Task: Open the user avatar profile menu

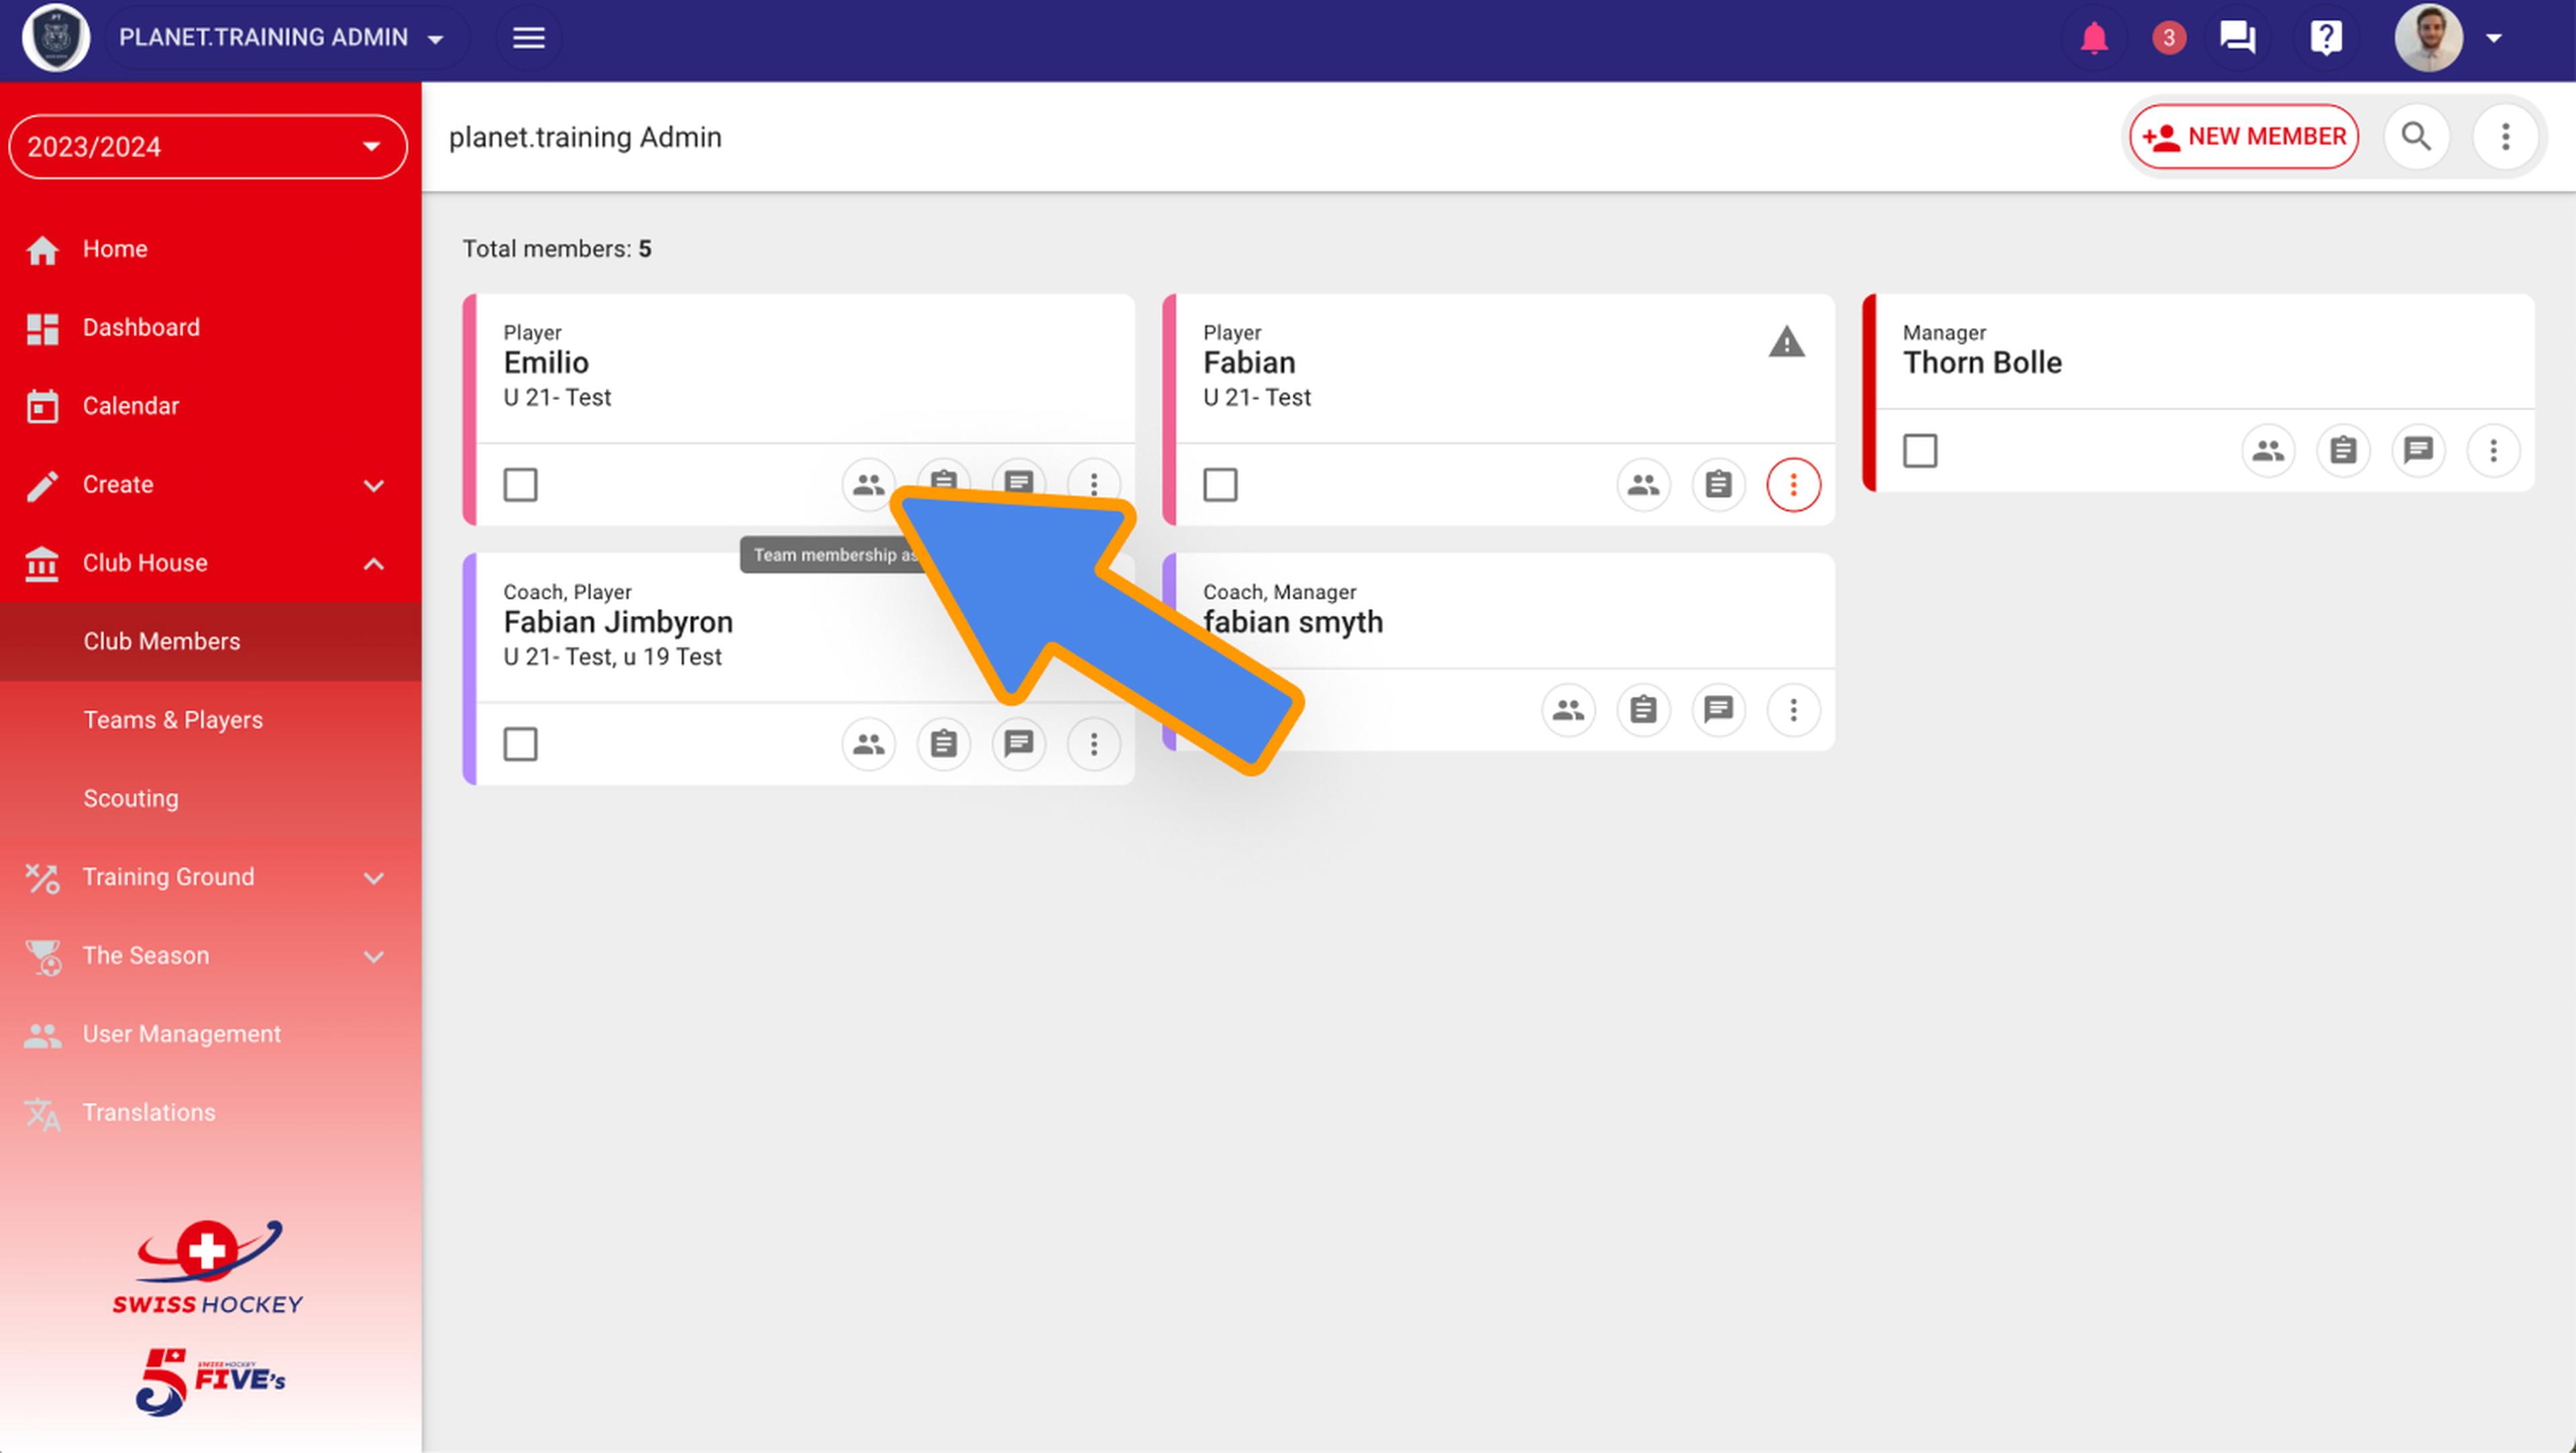Action: click(2428, 38)
